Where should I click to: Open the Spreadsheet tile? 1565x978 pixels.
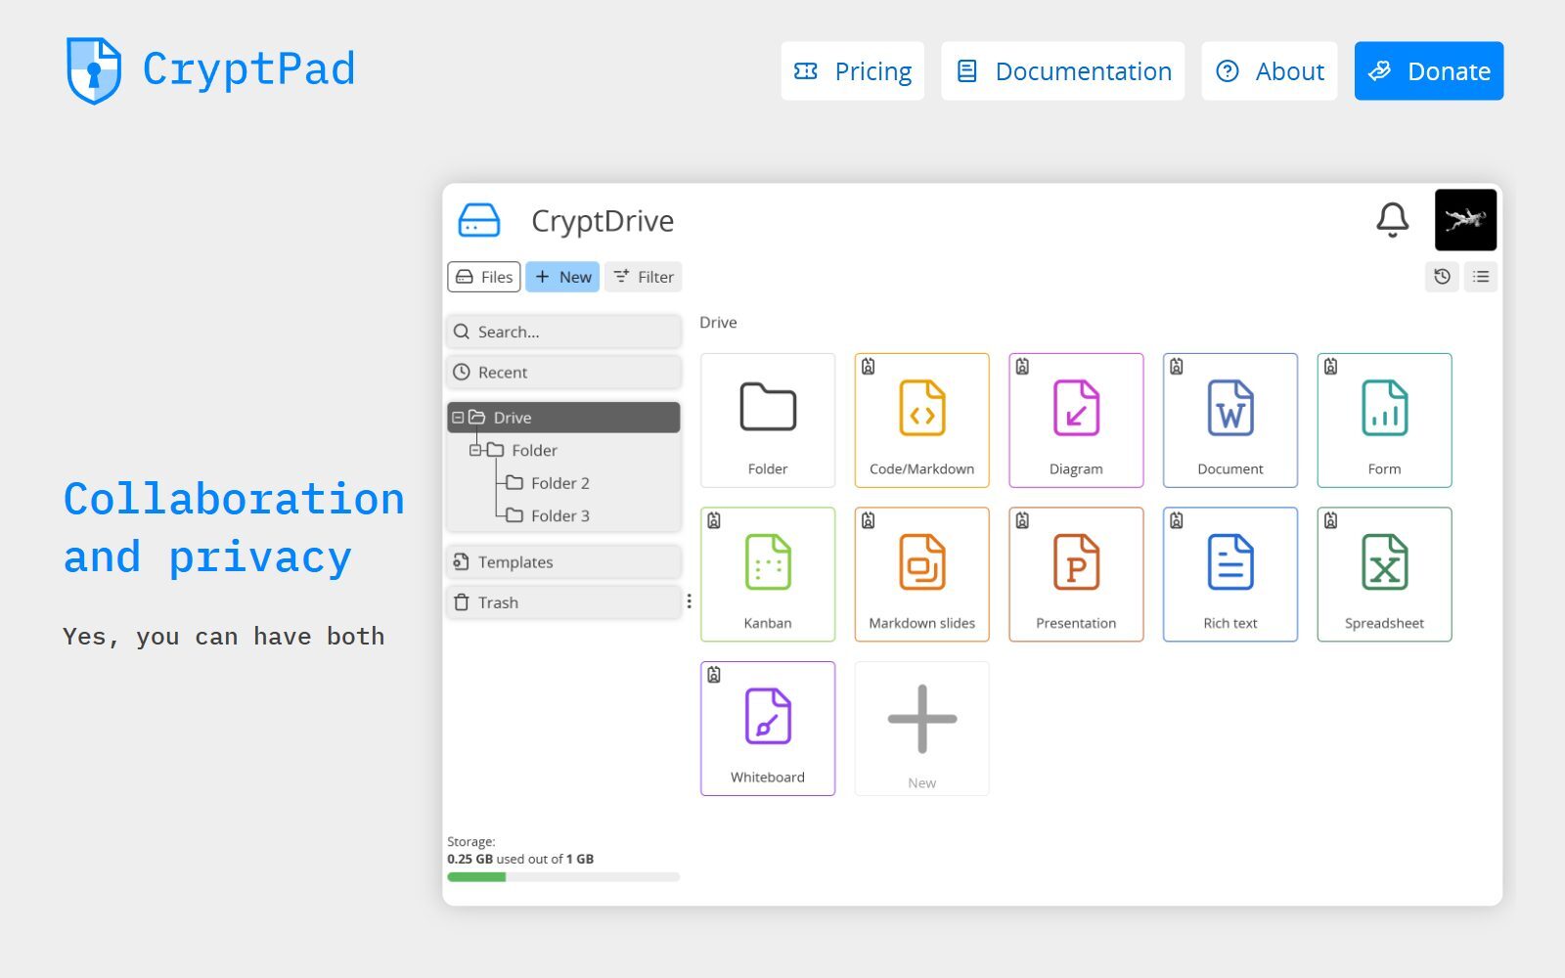click(1384, 574)
